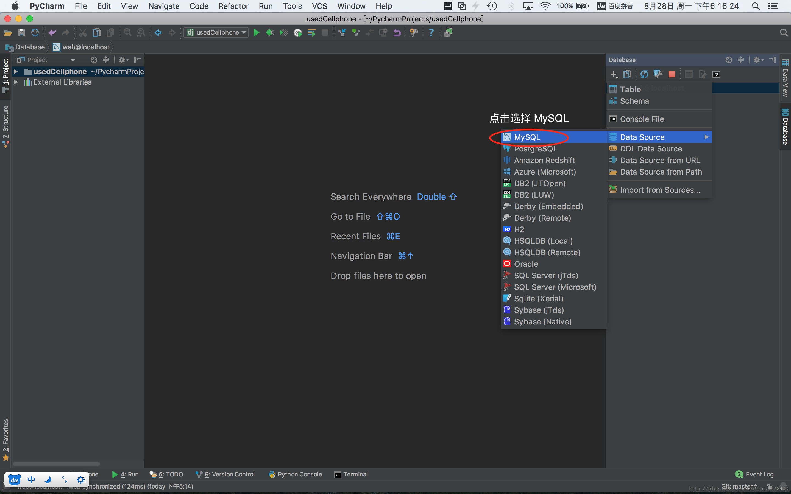791x494 pixels.
Task: Click Import from Sources... entry
Action: [x=659, y=190]
